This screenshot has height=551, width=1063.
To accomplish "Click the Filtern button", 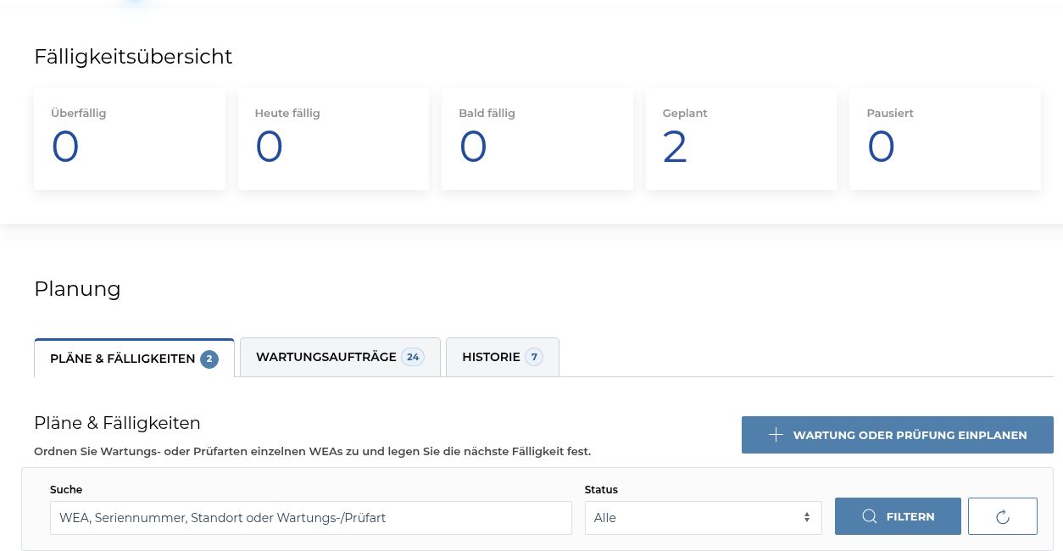I will pyautogui.click(x=898, y=516).
